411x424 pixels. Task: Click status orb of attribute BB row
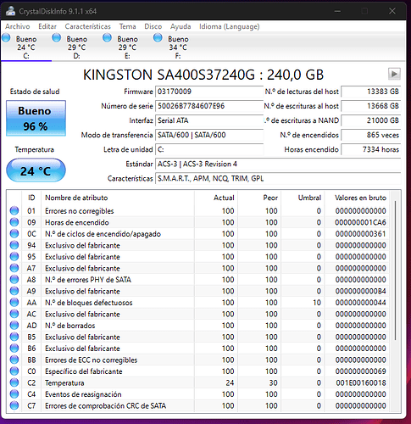[14, 360]
